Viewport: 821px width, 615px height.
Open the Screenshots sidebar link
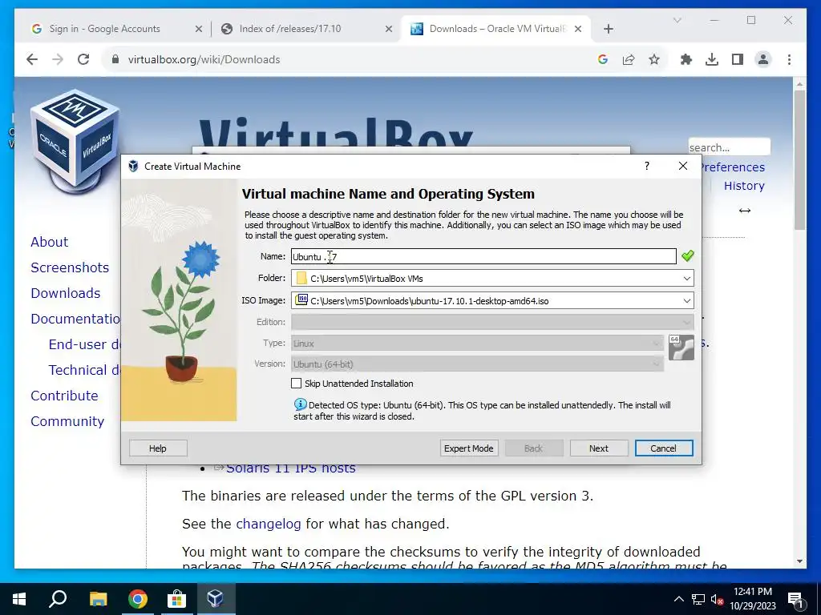tap(70, 267)
